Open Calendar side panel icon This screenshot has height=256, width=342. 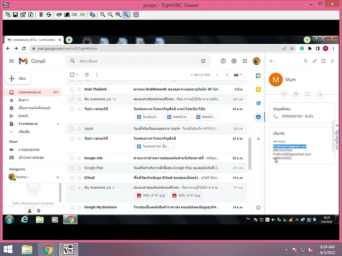coord(258,76)
